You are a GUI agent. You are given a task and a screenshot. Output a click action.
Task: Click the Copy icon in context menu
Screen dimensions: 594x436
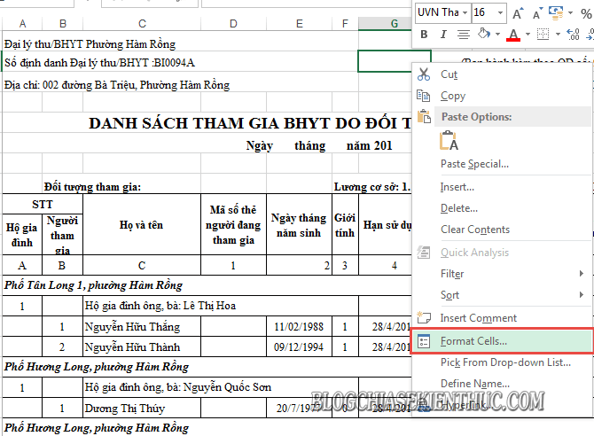click(x=424, y=96)
